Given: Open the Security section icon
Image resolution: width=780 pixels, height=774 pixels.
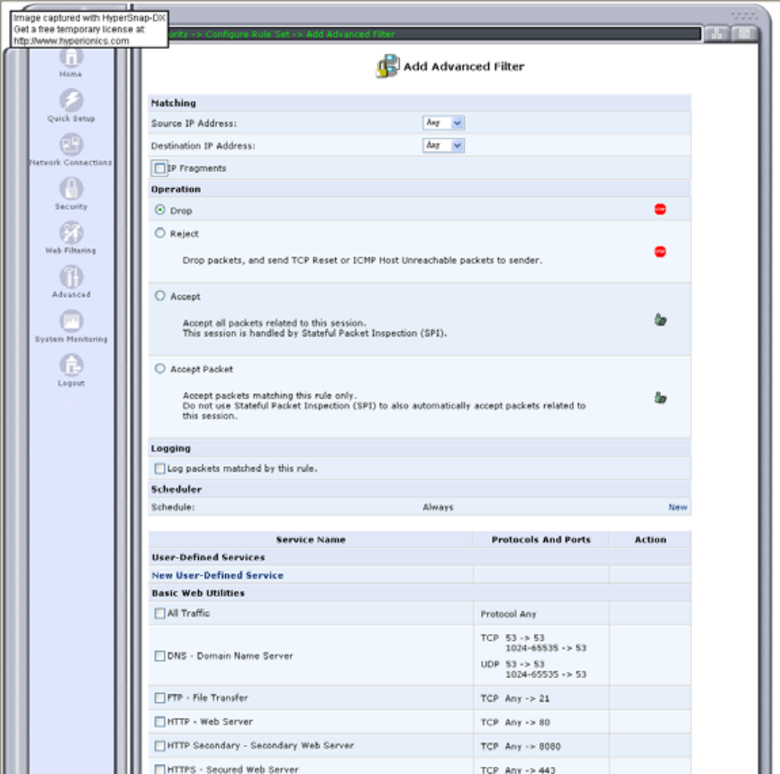Looking at the screenshot, I should [71, 189].
